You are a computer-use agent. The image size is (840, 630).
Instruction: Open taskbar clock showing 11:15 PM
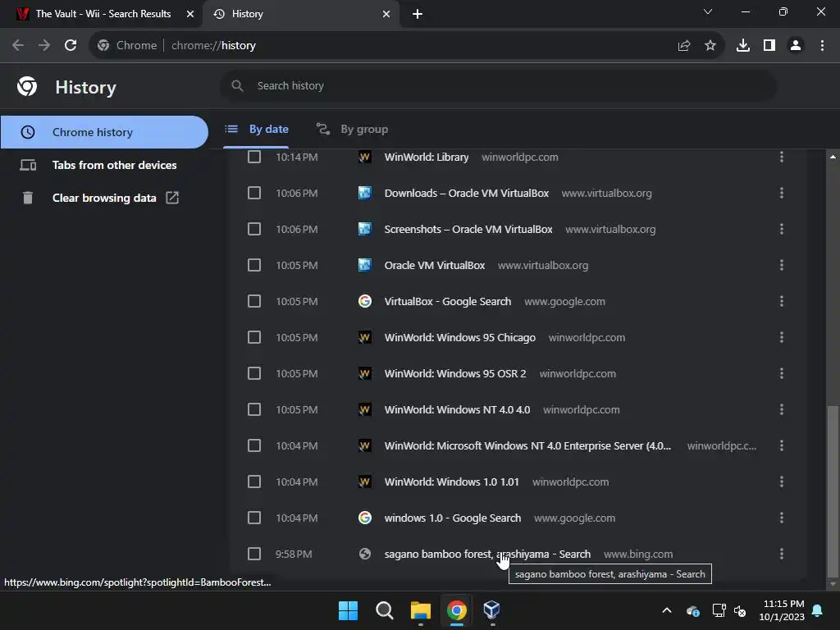pos(782,610)
